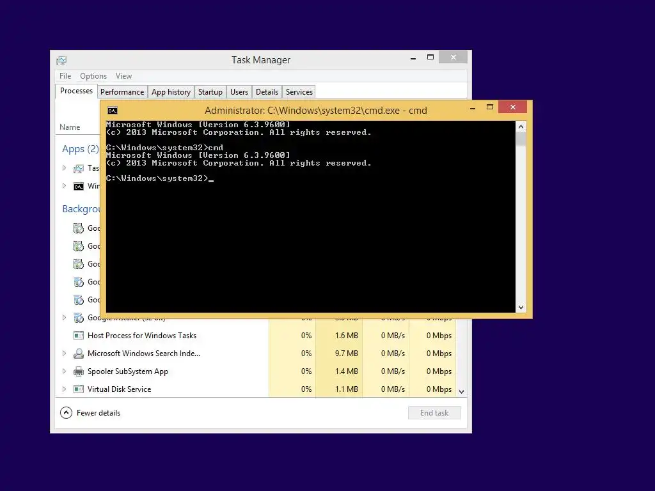This screenshot has height=491, width=655.
Task: Select the Microsoft Windows Search Inde... row
Action: [x=256, y=354]
